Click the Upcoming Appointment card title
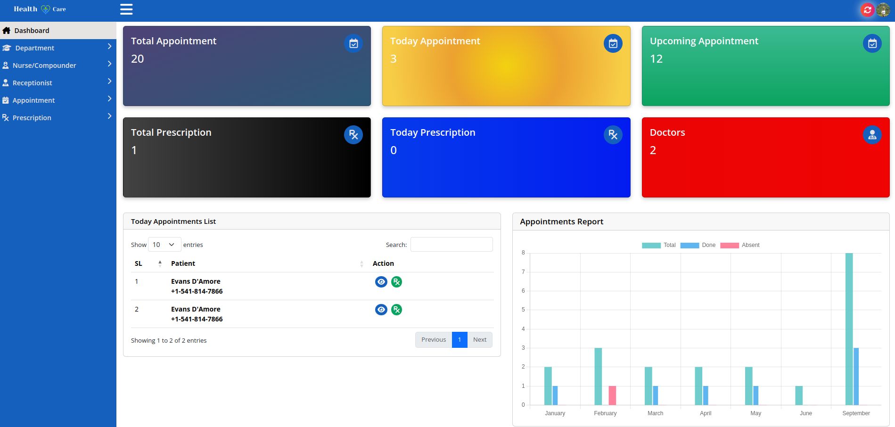This screenshot has width=895, height=427. [x=704, y=41]
